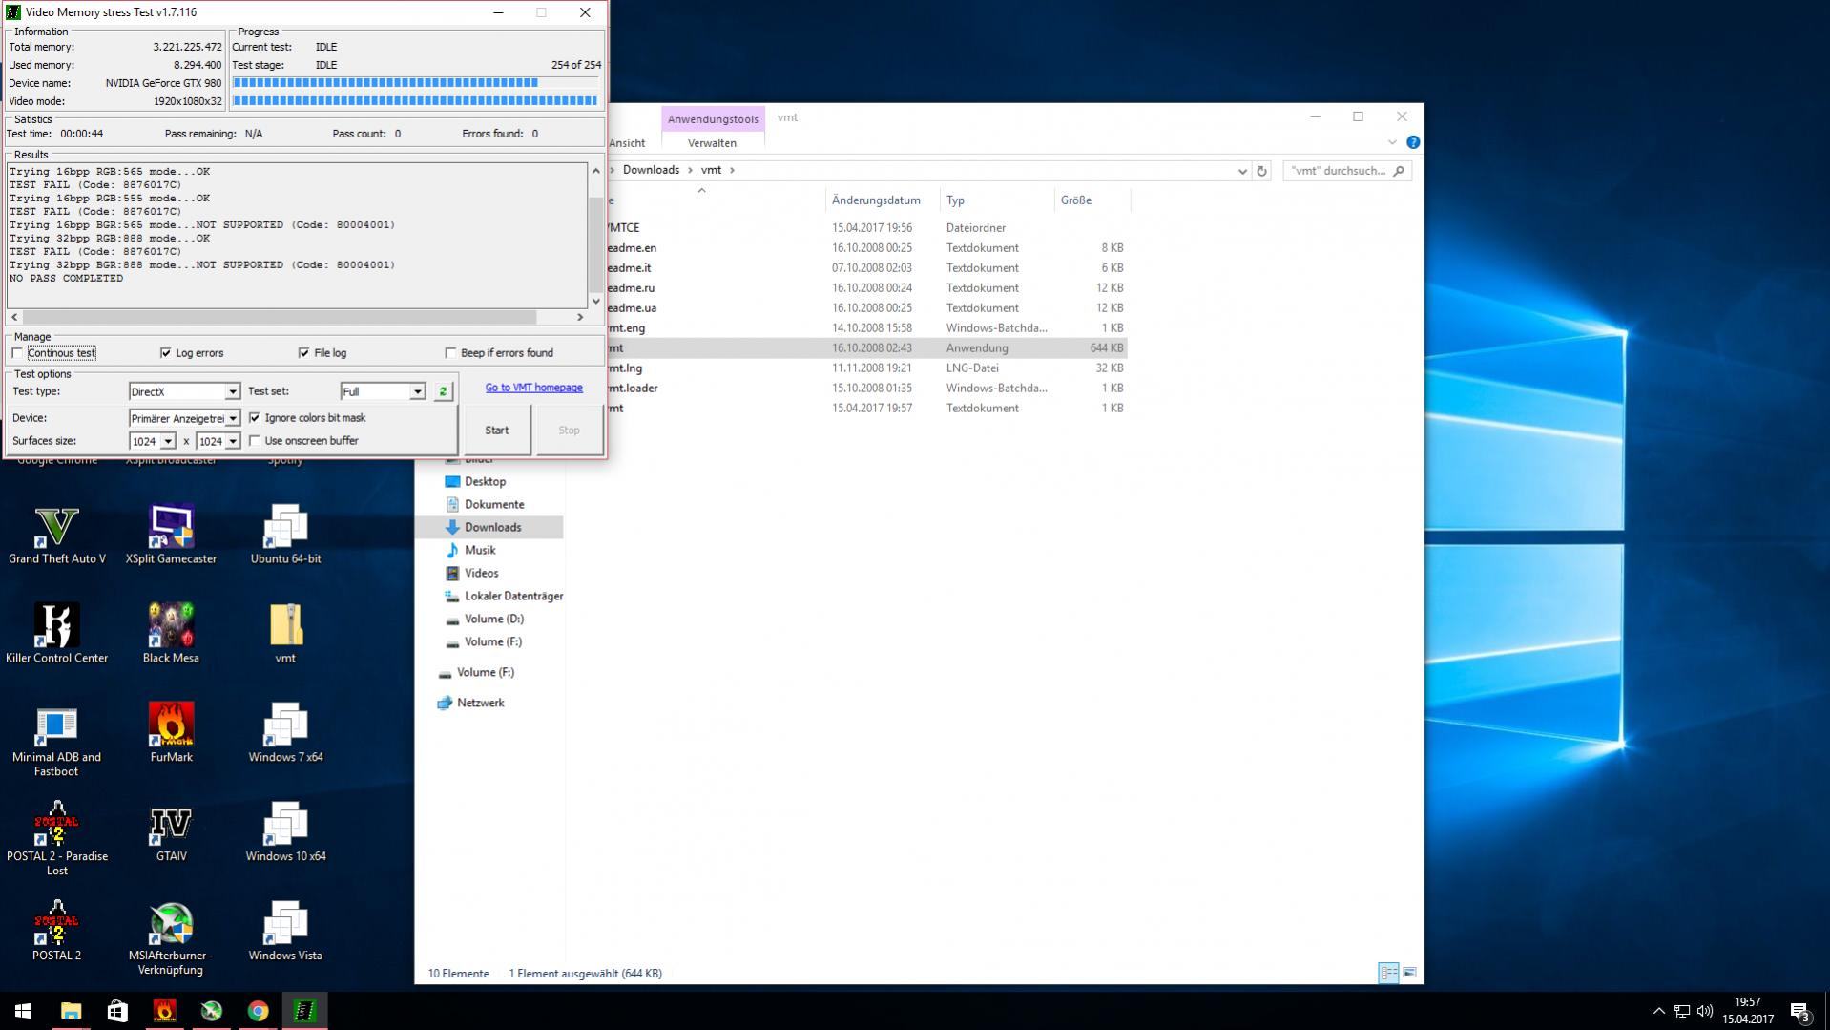Uncheck Ignore colors bit mask

pyautogui.click(x=255, y=418)
